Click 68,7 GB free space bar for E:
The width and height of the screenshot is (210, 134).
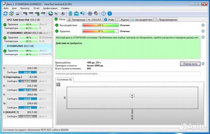tap(28, 90)
